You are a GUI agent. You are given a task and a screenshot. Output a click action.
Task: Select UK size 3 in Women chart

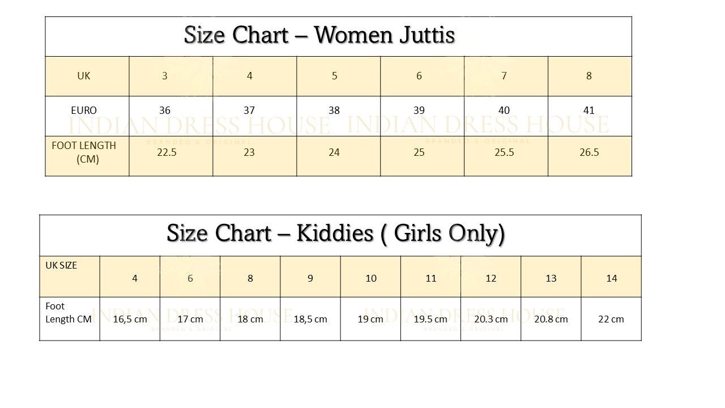coord(165,76)
